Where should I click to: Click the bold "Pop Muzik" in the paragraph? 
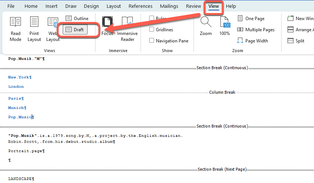tap(22, 136)
